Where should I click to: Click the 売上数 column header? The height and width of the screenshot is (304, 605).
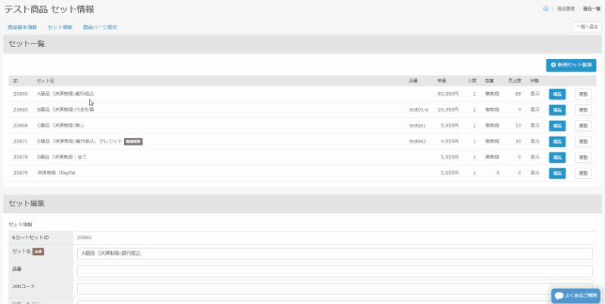514,81
